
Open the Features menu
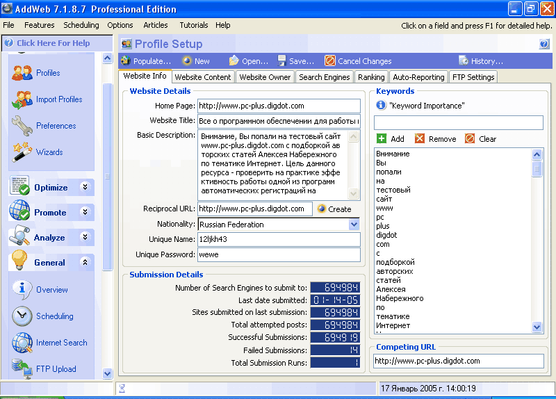[x=40, y=25]
